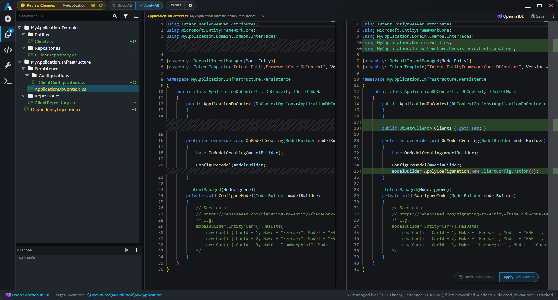Click green change marker beside line 25
558x300 pixels.
555,171
